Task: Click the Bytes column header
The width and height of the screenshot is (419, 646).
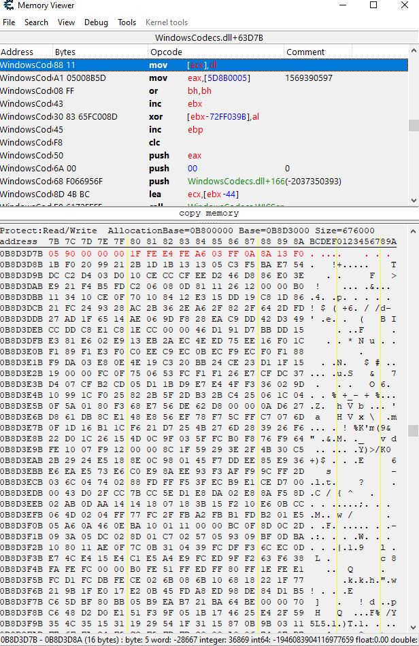Action: tap(100, 52)
